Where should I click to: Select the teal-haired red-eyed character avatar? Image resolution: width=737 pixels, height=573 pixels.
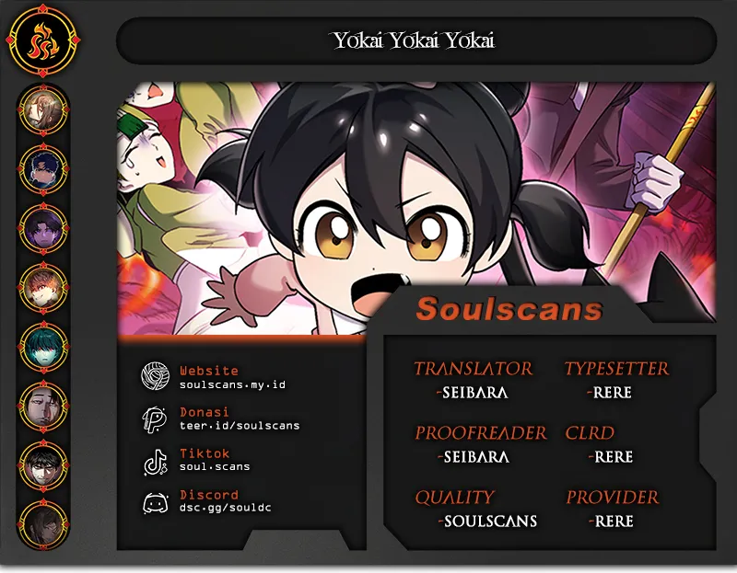point(43,348)
